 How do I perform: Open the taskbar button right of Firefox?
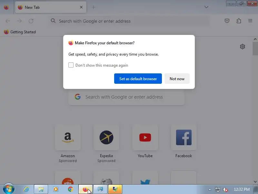[x=100, y=189]
